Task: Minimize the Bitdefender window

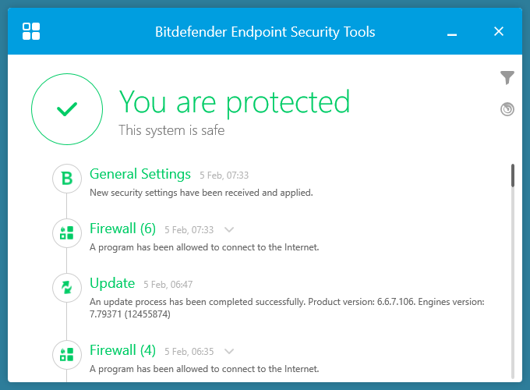Action: [453, 33]
